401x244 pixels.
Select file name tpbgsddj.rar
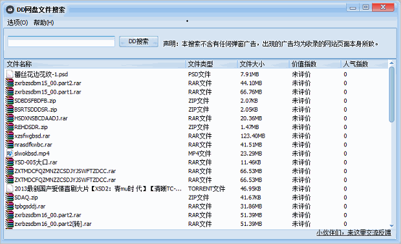coord(30,206)
